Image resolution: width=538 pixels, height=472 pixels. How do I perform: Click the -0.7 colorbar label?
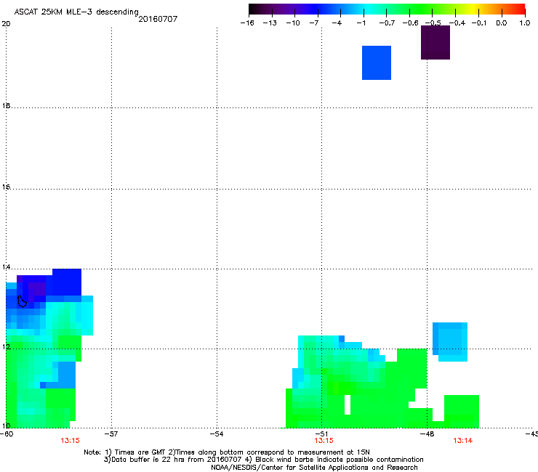(x=387, y=23)
